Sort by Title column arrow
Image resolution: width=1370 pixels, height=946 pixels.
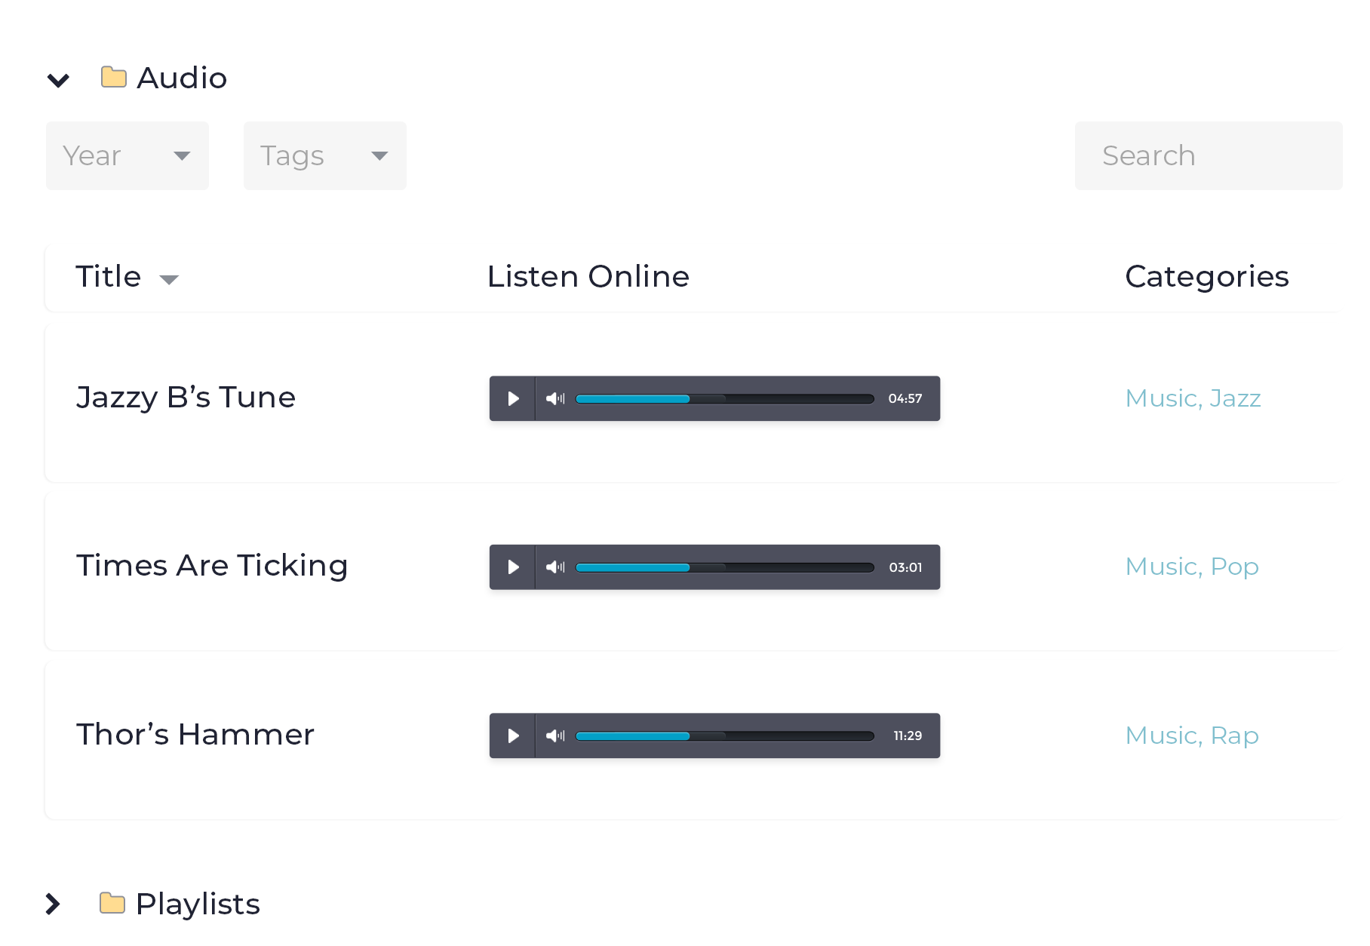point(170,280)
